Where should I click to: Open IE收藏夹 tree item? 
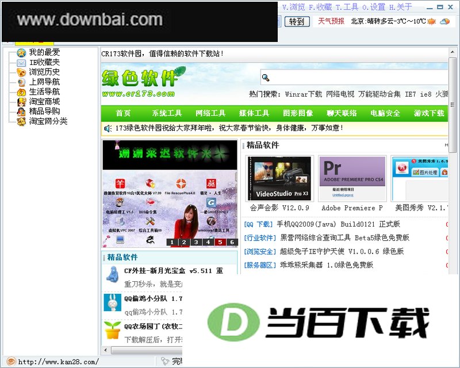tap(44, 62)
